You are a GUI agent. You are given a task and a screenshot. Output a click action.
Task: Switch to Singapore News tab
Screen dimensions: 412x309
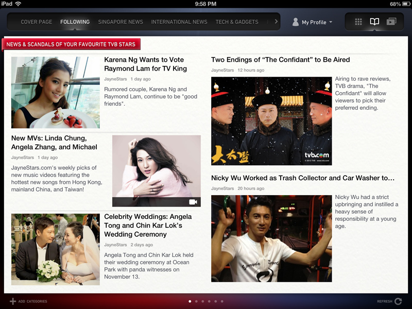click(121, 22)
